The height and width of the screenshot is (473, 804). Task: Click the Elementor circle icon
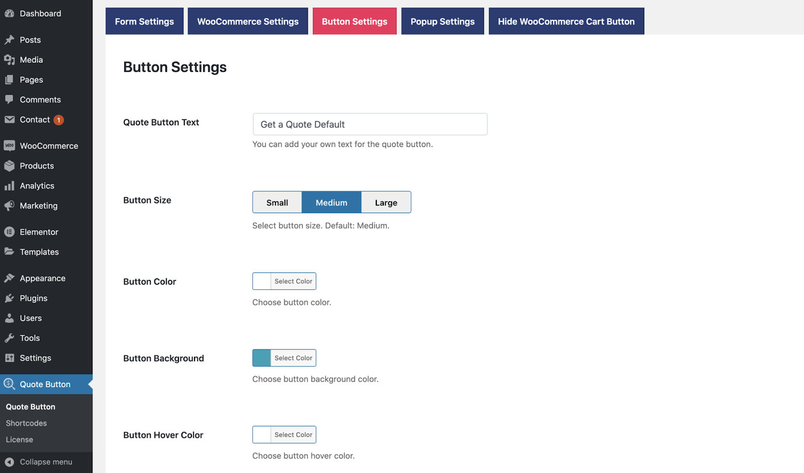click(10, 232)
